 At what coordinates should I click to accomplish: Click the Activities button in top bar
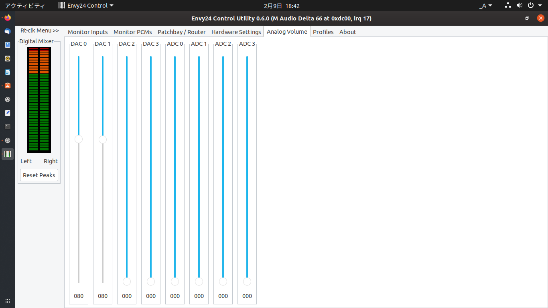point(25,6)
